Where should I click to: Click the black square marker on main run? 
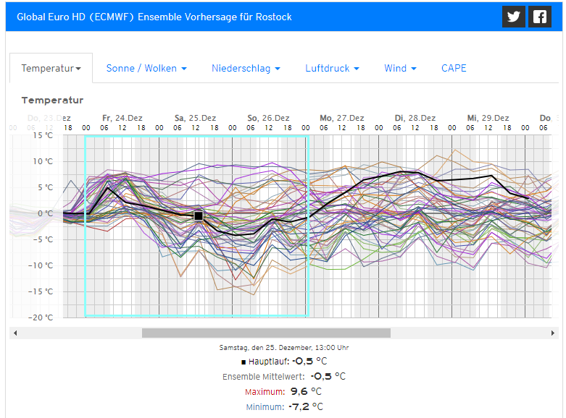point(199,216)
